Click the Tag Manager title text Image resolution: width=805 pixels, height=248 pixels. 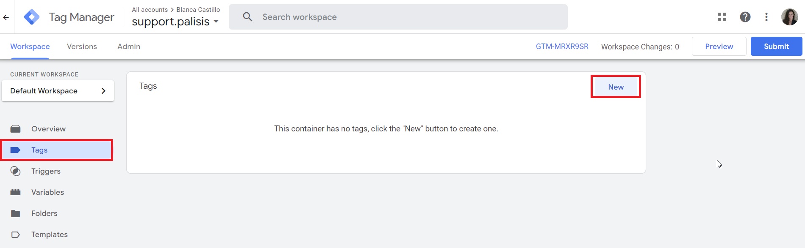tap(81, 17)
